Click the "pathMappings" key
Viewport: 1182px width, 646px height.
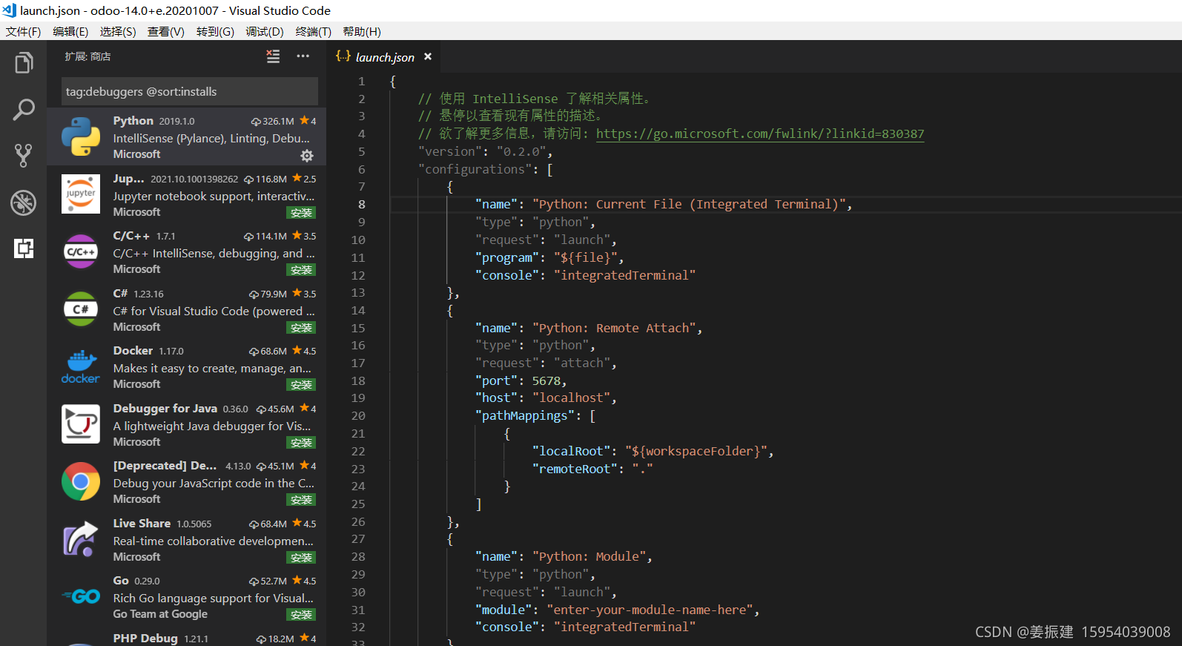click(x=525, y=416)
